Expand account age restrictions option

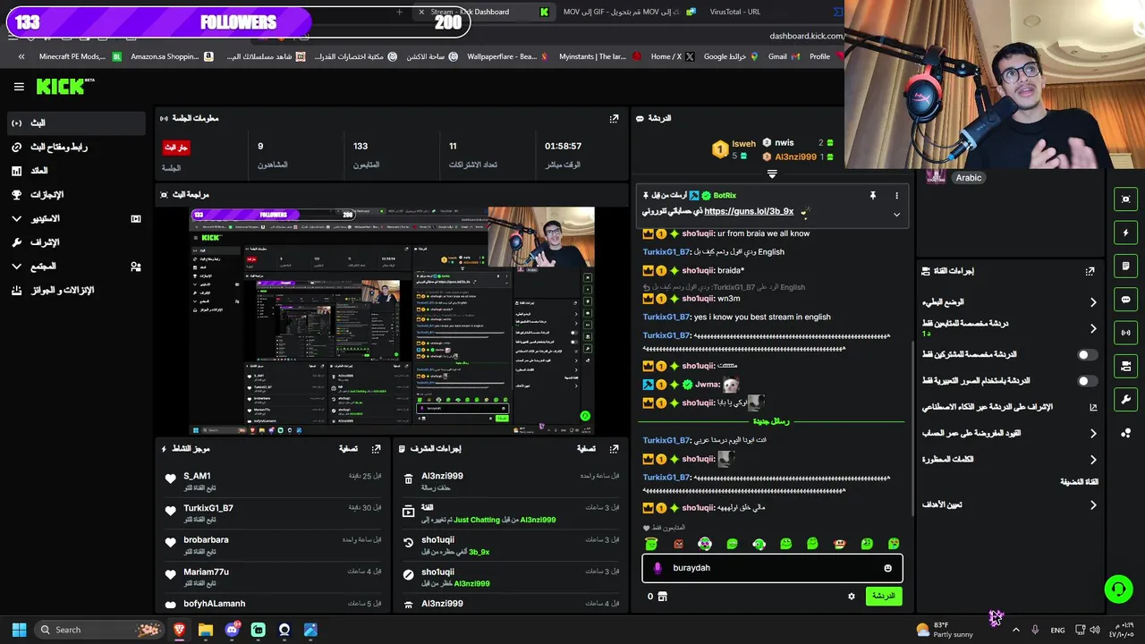tap(1092, 434)
